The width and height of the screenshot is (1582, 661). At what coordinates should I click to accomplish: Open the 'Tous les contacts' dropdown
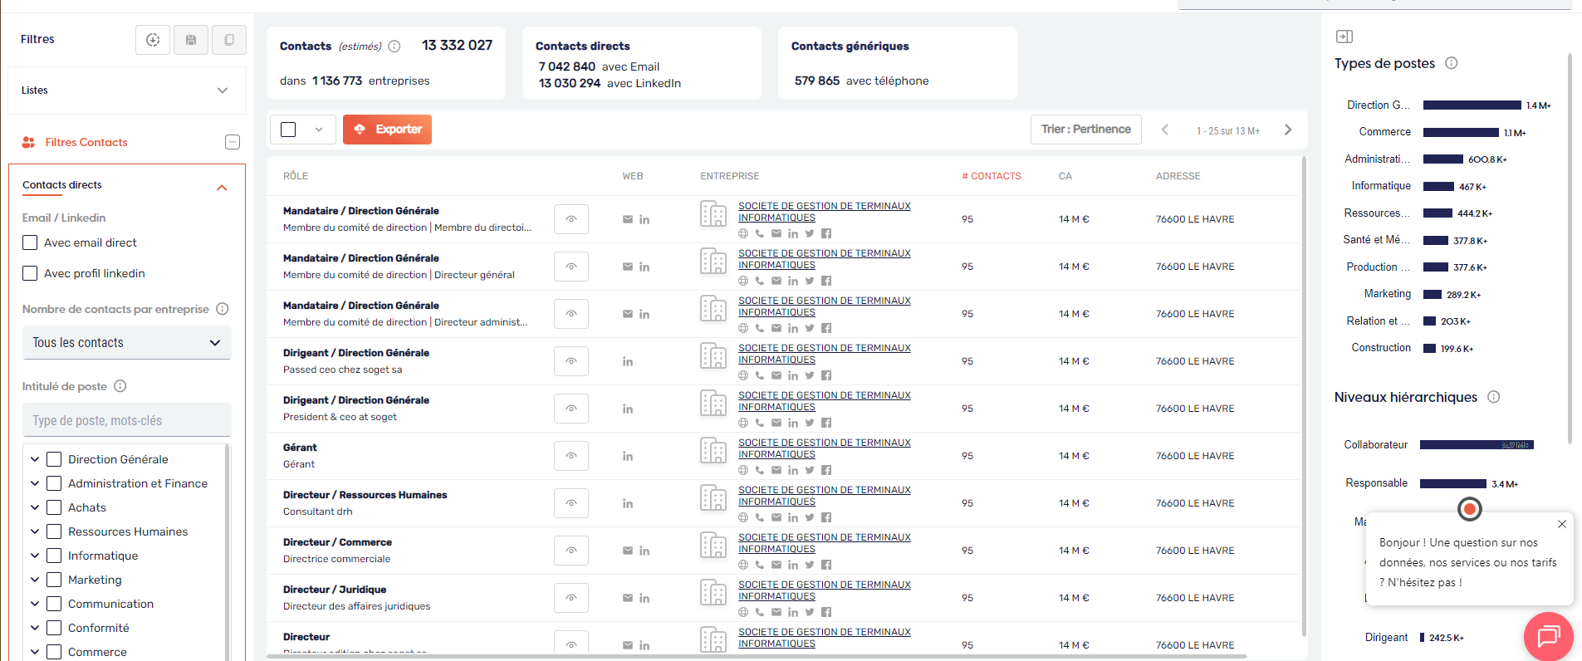pyautogui.click(x=126, y=343)
